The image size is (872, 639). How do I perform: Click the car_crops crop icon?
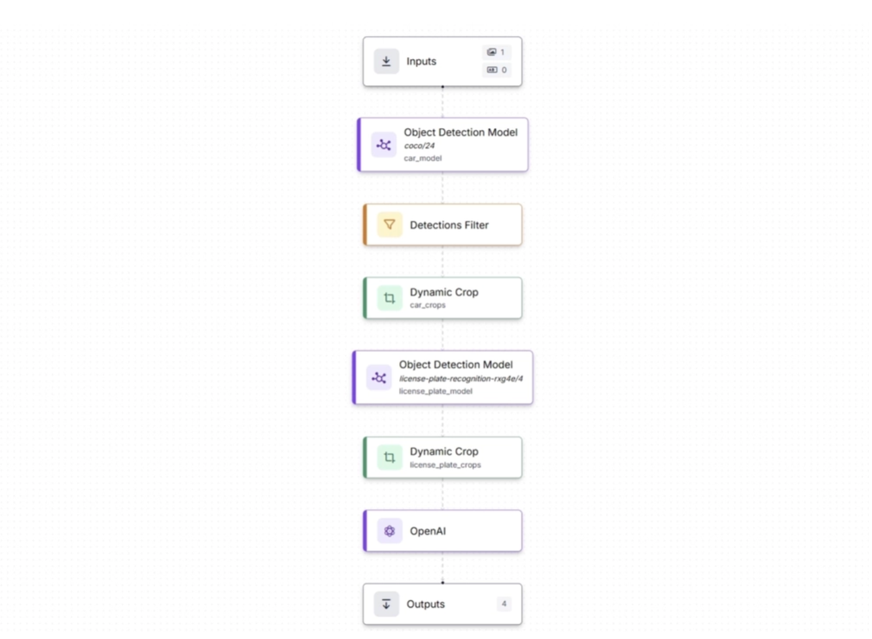pyautogui.click(x=389, y=298)
